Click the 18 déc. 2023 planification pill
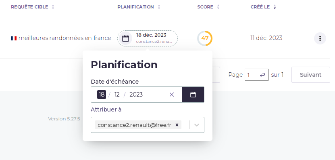The width and height of the screenshot is (335, 160). 148,38
